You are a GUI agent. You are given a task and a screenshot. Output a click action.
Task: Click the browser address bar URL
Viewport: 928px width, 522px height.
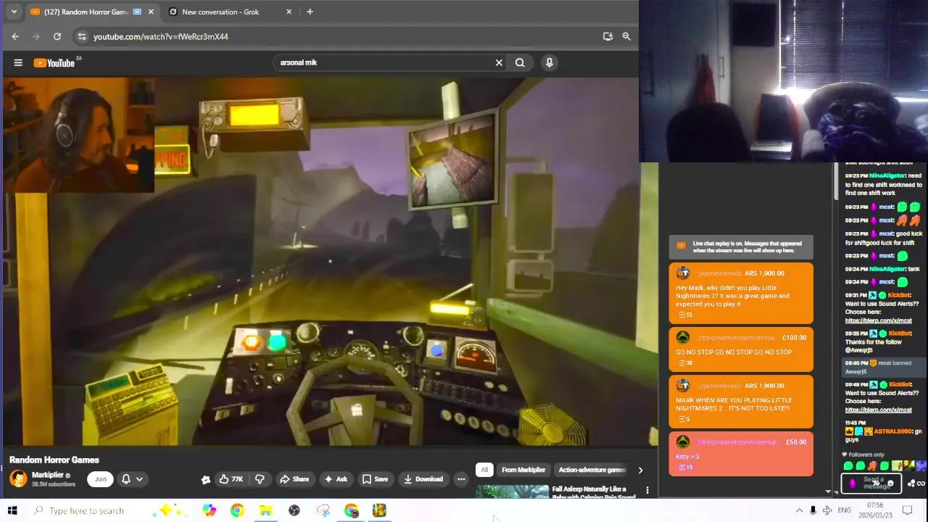(x=161, y=36)
